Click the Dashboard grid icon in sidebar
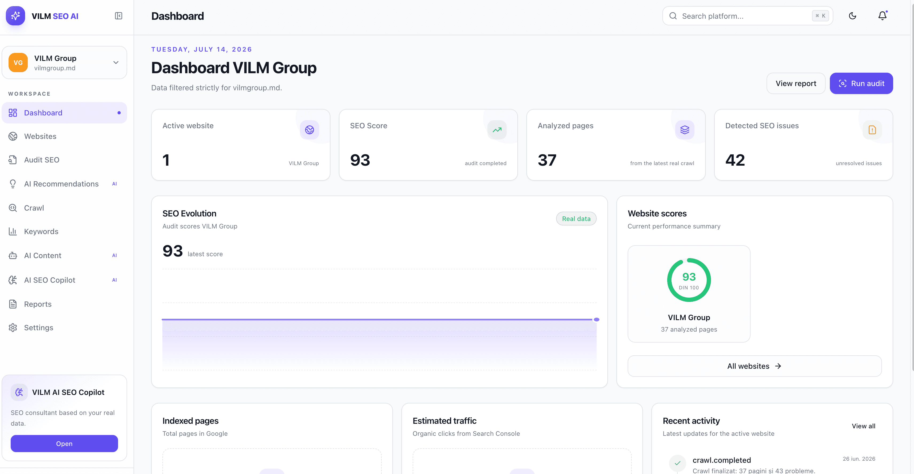Viewport: 914px width, 474px height. [13, 112]
